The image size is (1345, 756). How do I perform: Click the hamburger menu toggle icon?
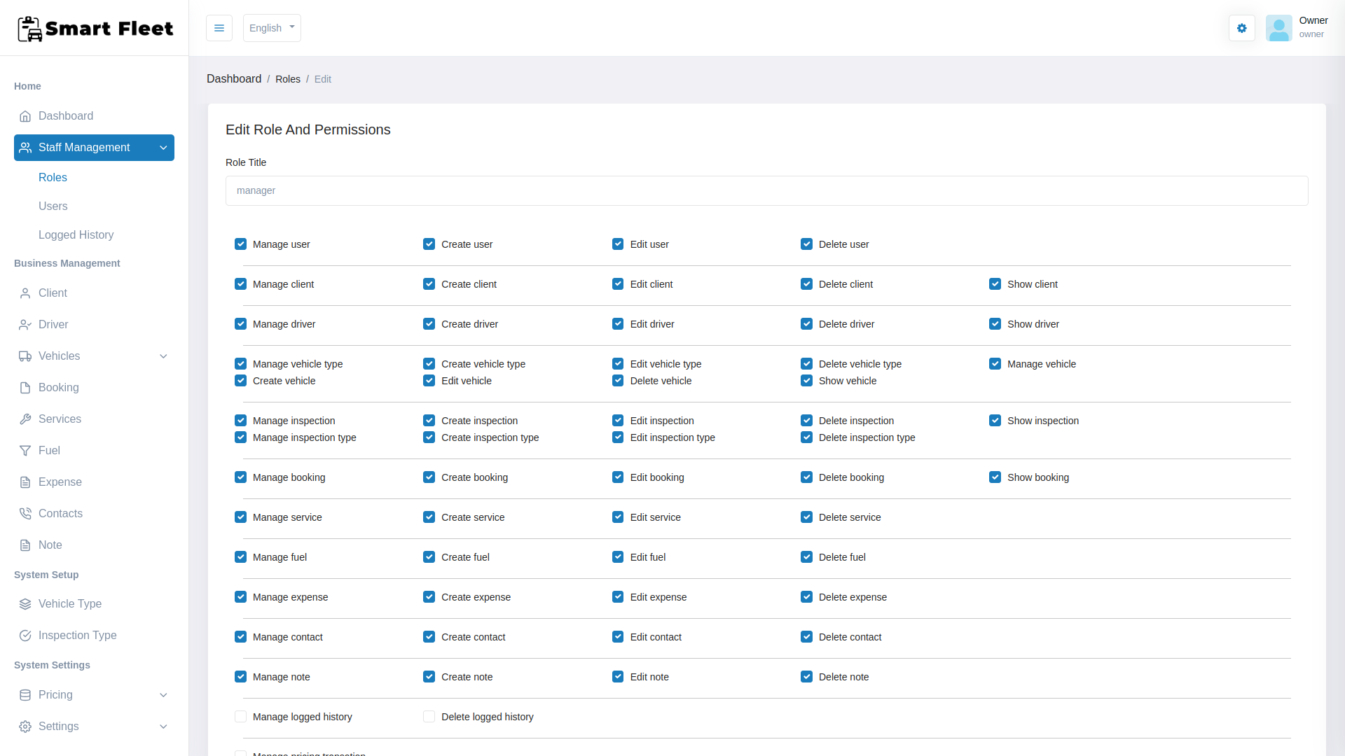click(219, 28)
